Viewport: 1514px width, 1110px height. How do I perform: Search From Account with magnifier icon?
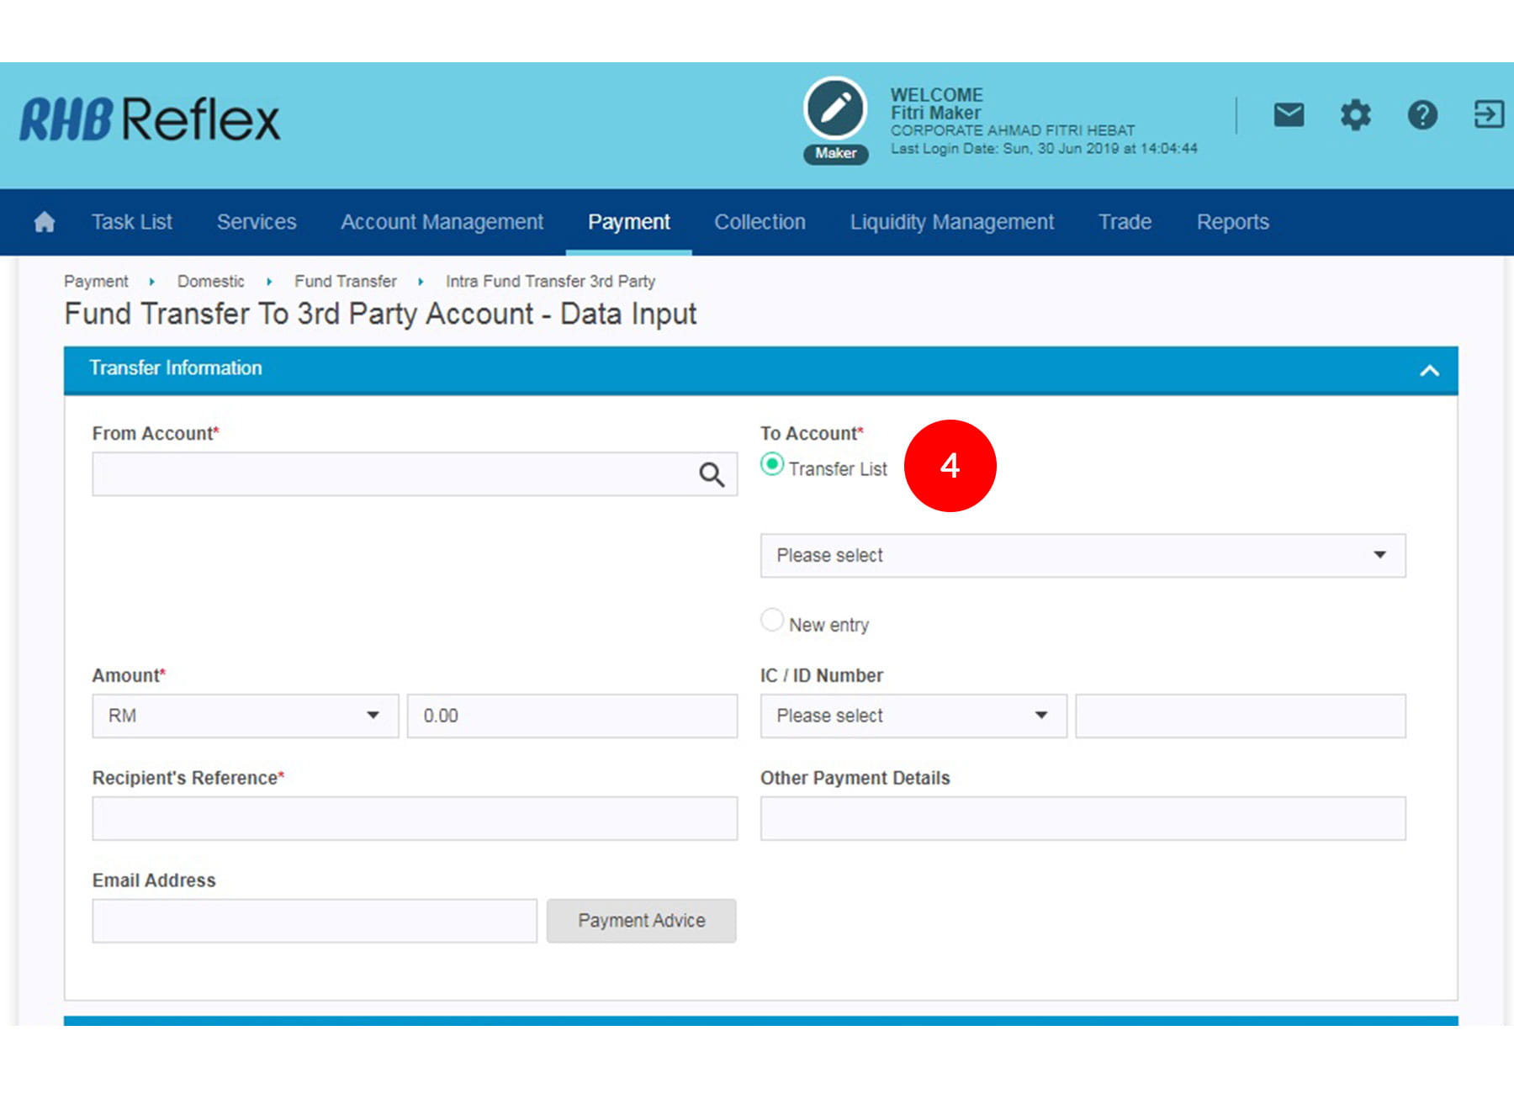click(x=712, y=475)
